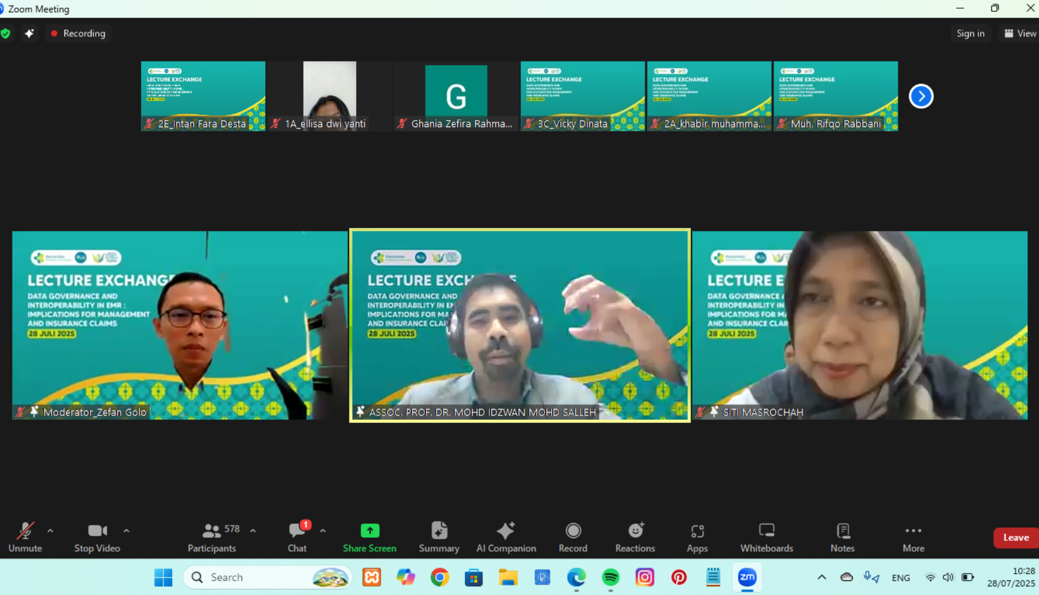Open the Notes panel
1039x595 pixels.
(843, 537)
